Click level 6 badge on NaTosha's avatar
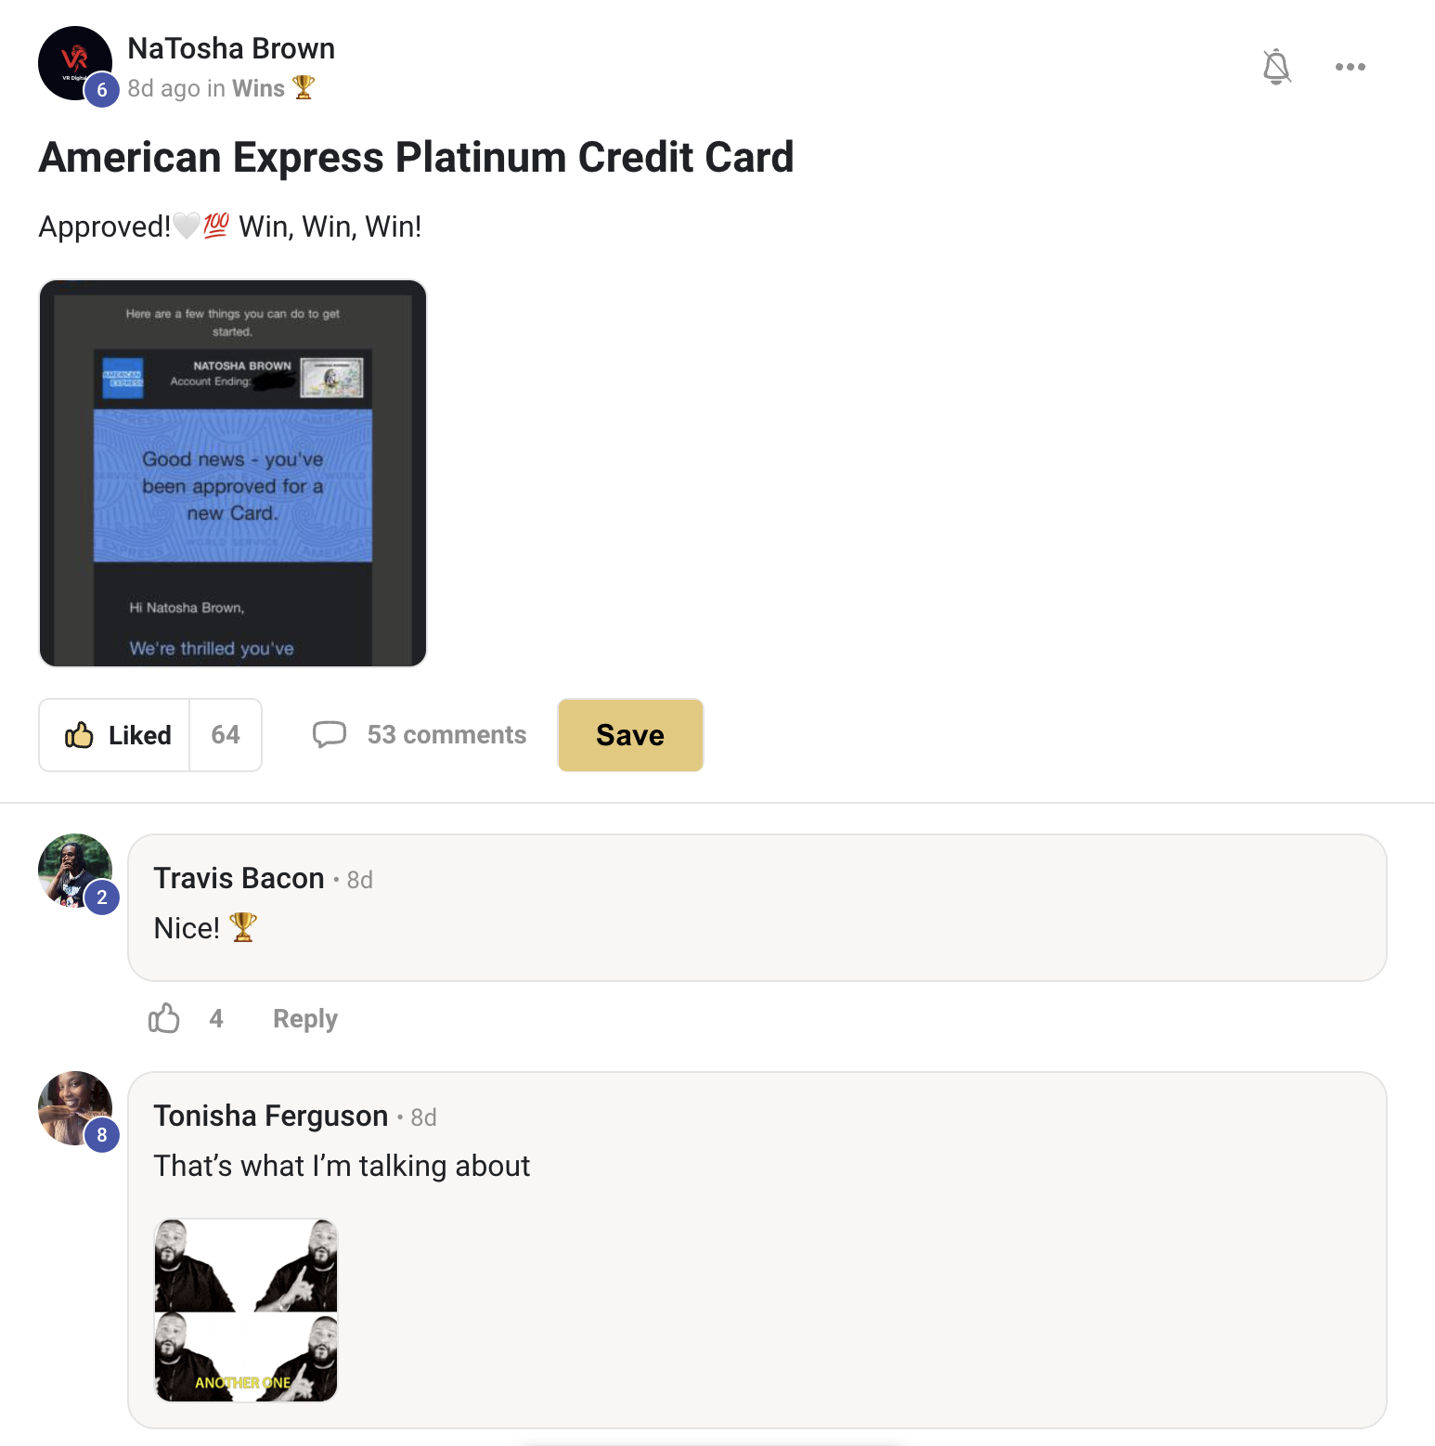Viewport: 1435px width, 1446px height. tap(102, 90)
